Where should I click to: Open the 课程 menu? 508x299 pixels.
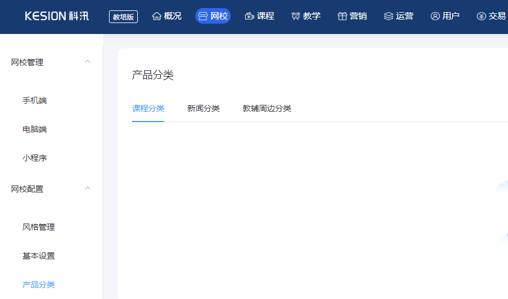pyautogui.click(x=265, y=16)
